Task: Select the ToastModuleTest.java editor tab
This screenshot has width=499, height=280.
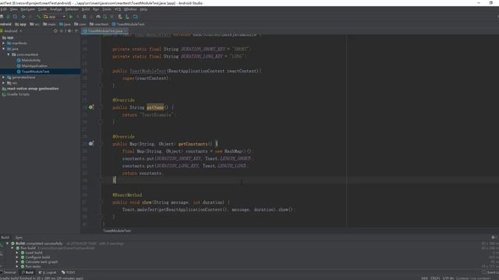Action: [104, 31]
